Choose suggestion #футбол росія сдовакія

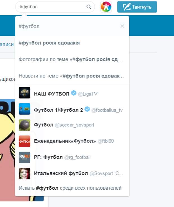point(72,43)
